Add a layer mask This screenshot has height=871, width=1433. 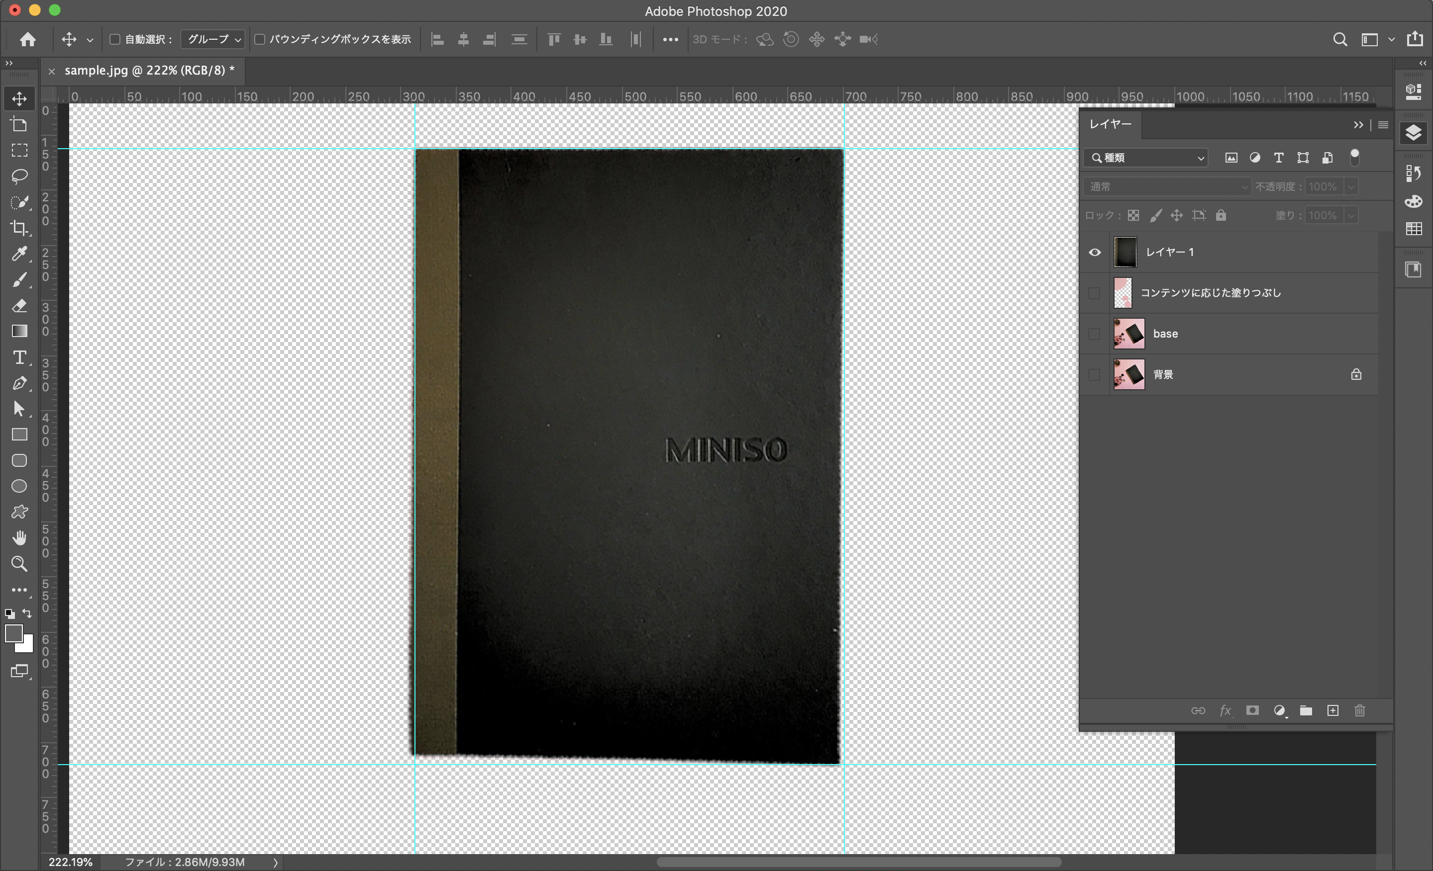click(1252, 710)
